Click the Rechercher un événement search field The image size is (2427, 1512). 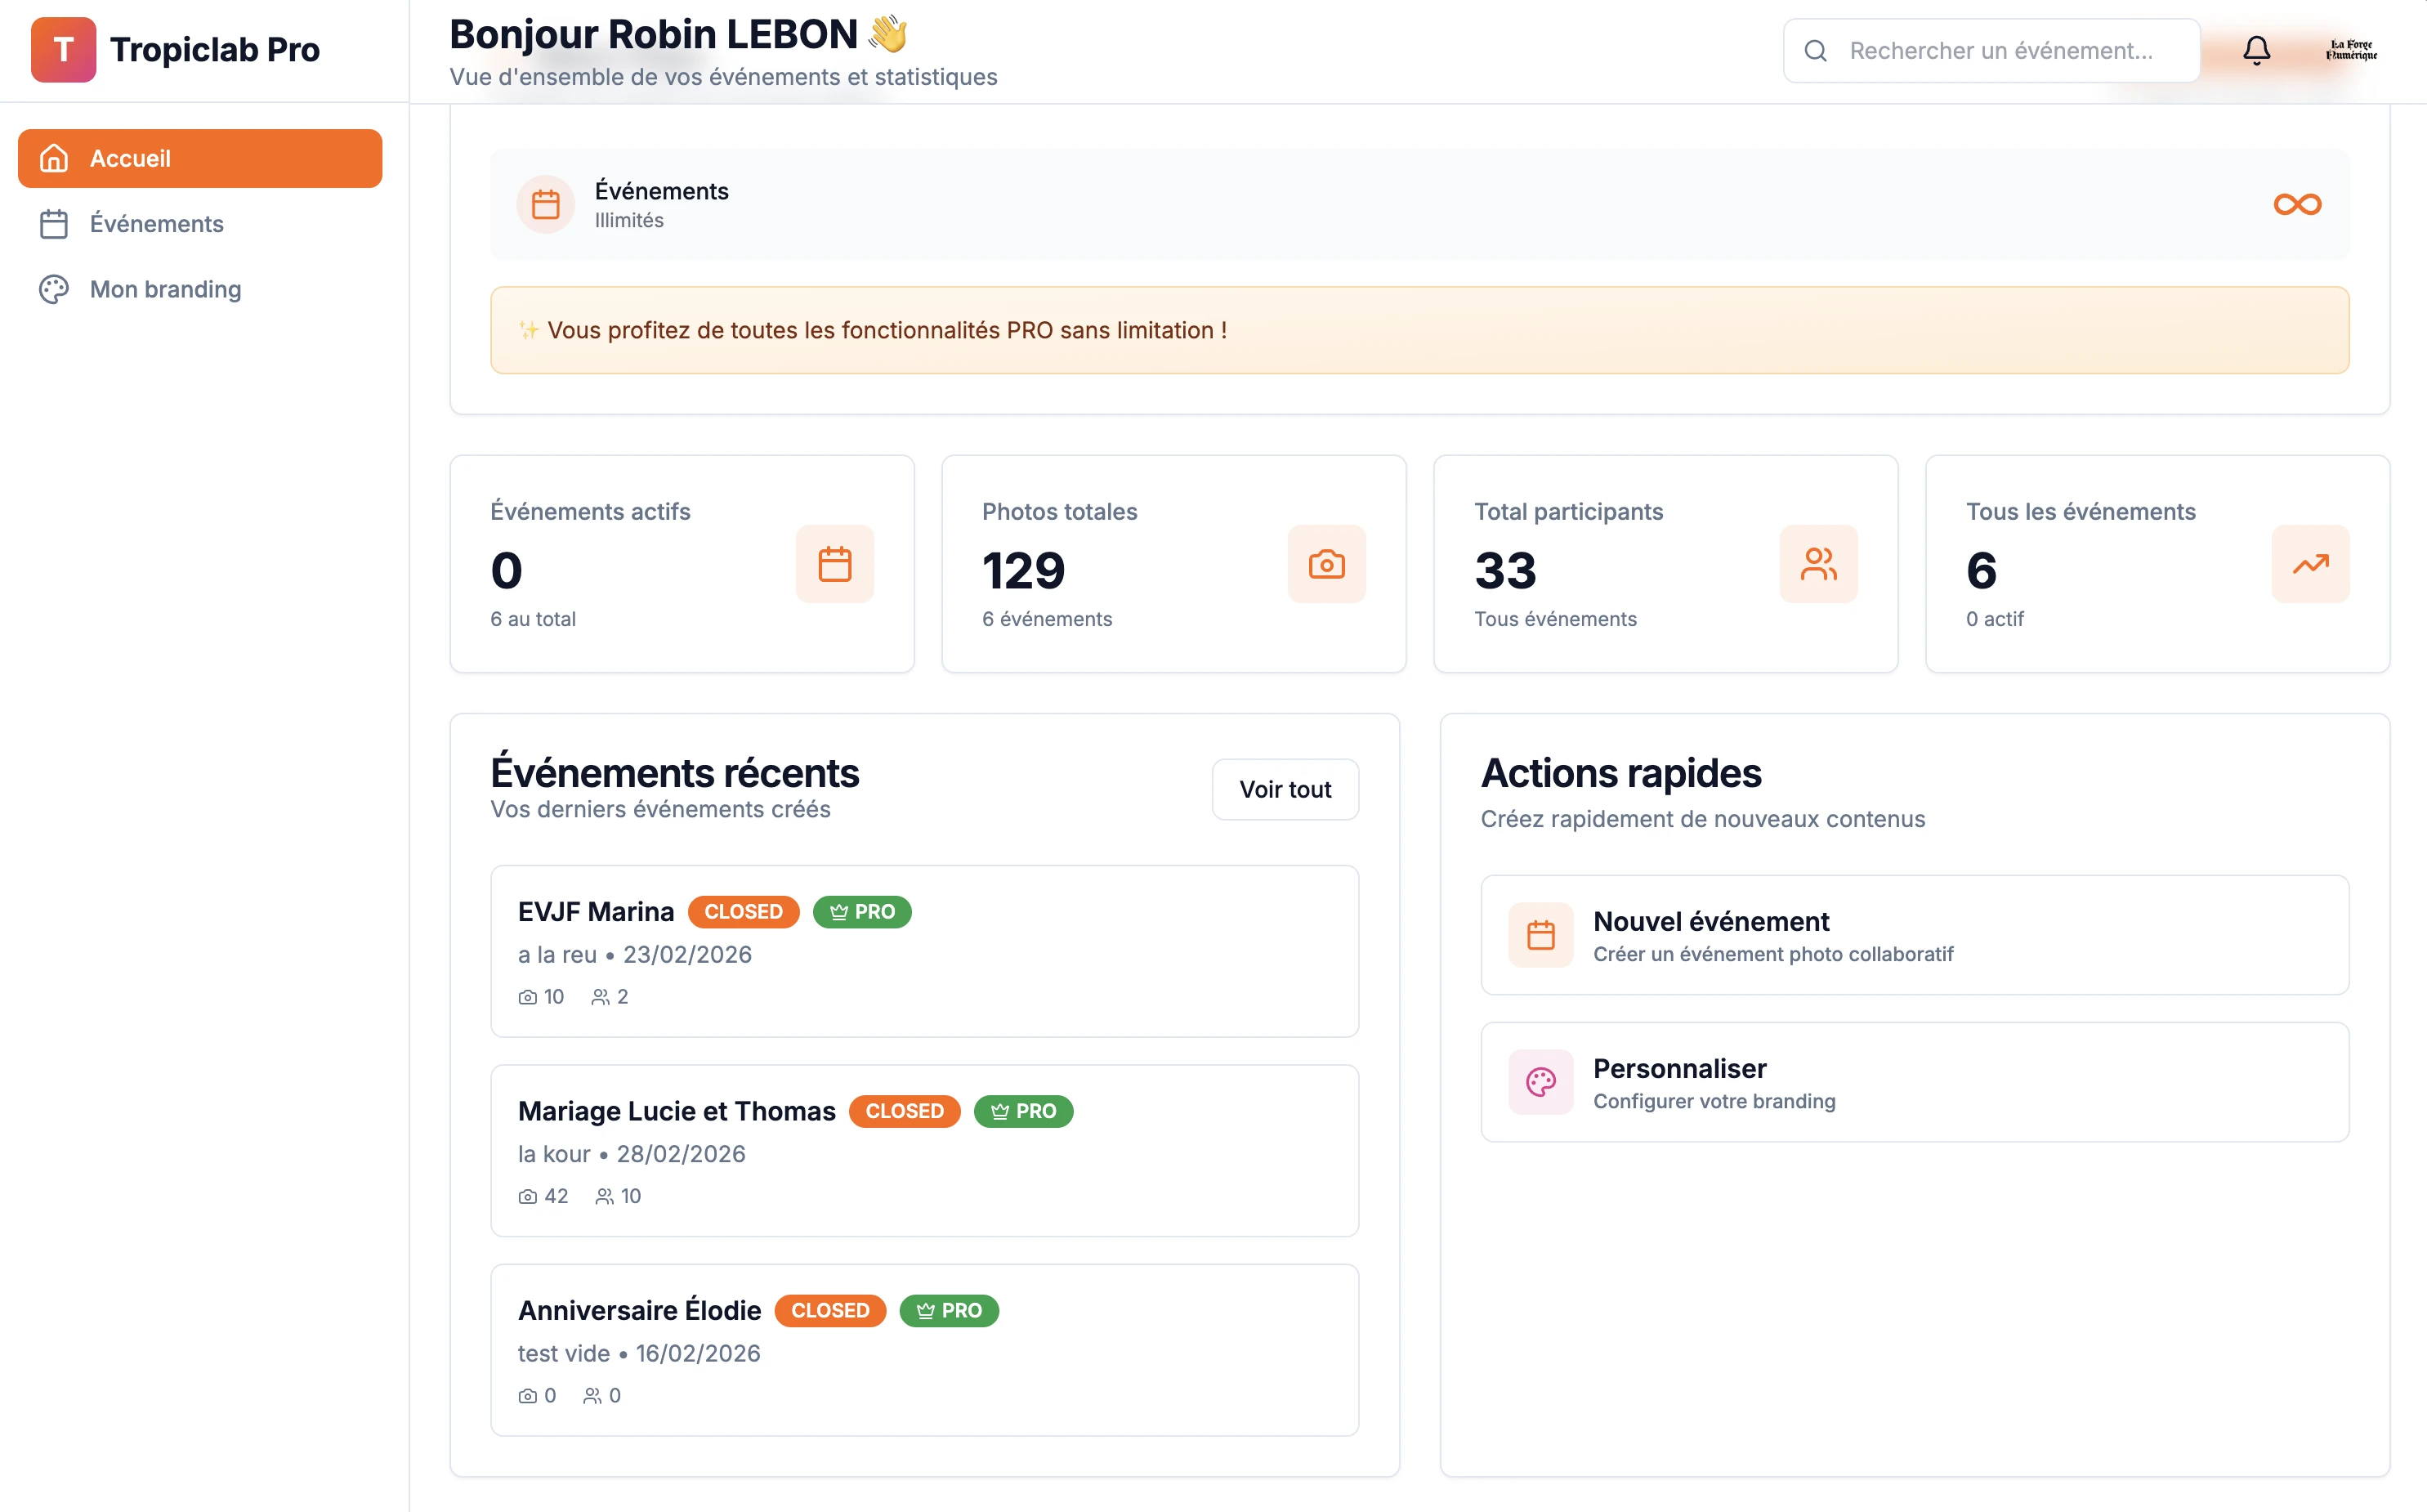click(x=1999, y=50)
